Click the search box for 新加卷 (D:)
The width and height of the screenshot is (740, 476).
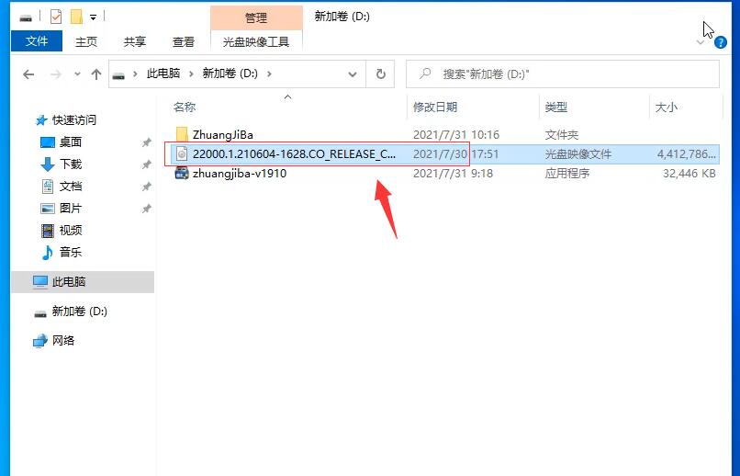point(563,74)
